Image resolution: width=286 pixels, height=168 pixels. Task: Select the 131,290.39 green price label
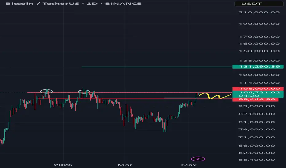(258, 67)
